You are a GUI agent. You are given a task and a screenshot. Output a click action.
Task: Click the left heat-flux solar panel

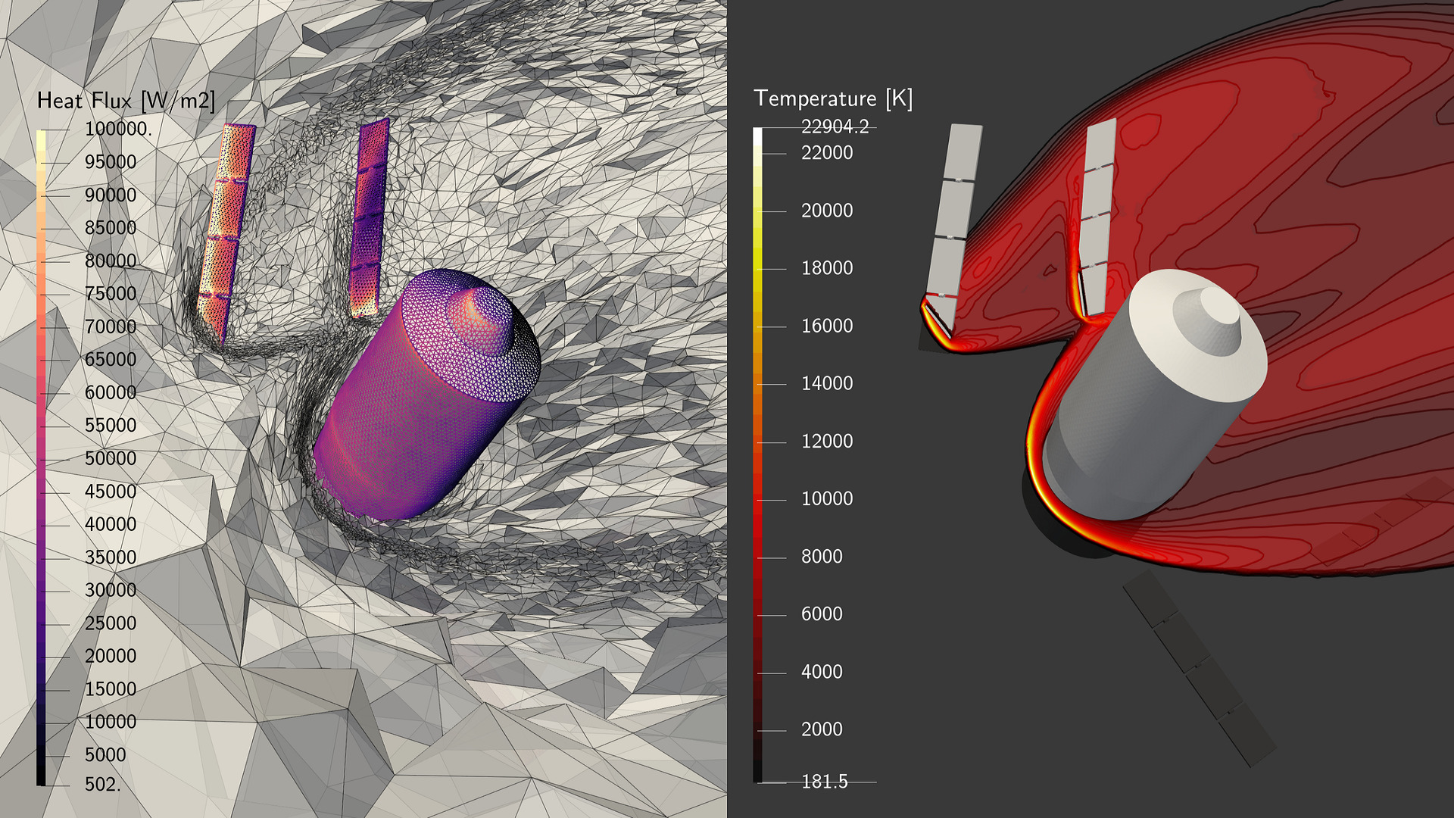226,227
